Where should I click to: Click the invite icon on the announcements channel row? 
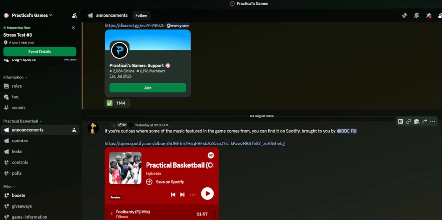pyautogui.click(x=74, y=130)
